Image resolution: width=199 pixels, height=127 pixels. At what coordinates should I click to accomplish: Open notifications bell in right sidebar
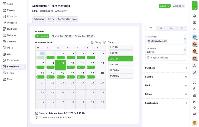click(195, 16)
